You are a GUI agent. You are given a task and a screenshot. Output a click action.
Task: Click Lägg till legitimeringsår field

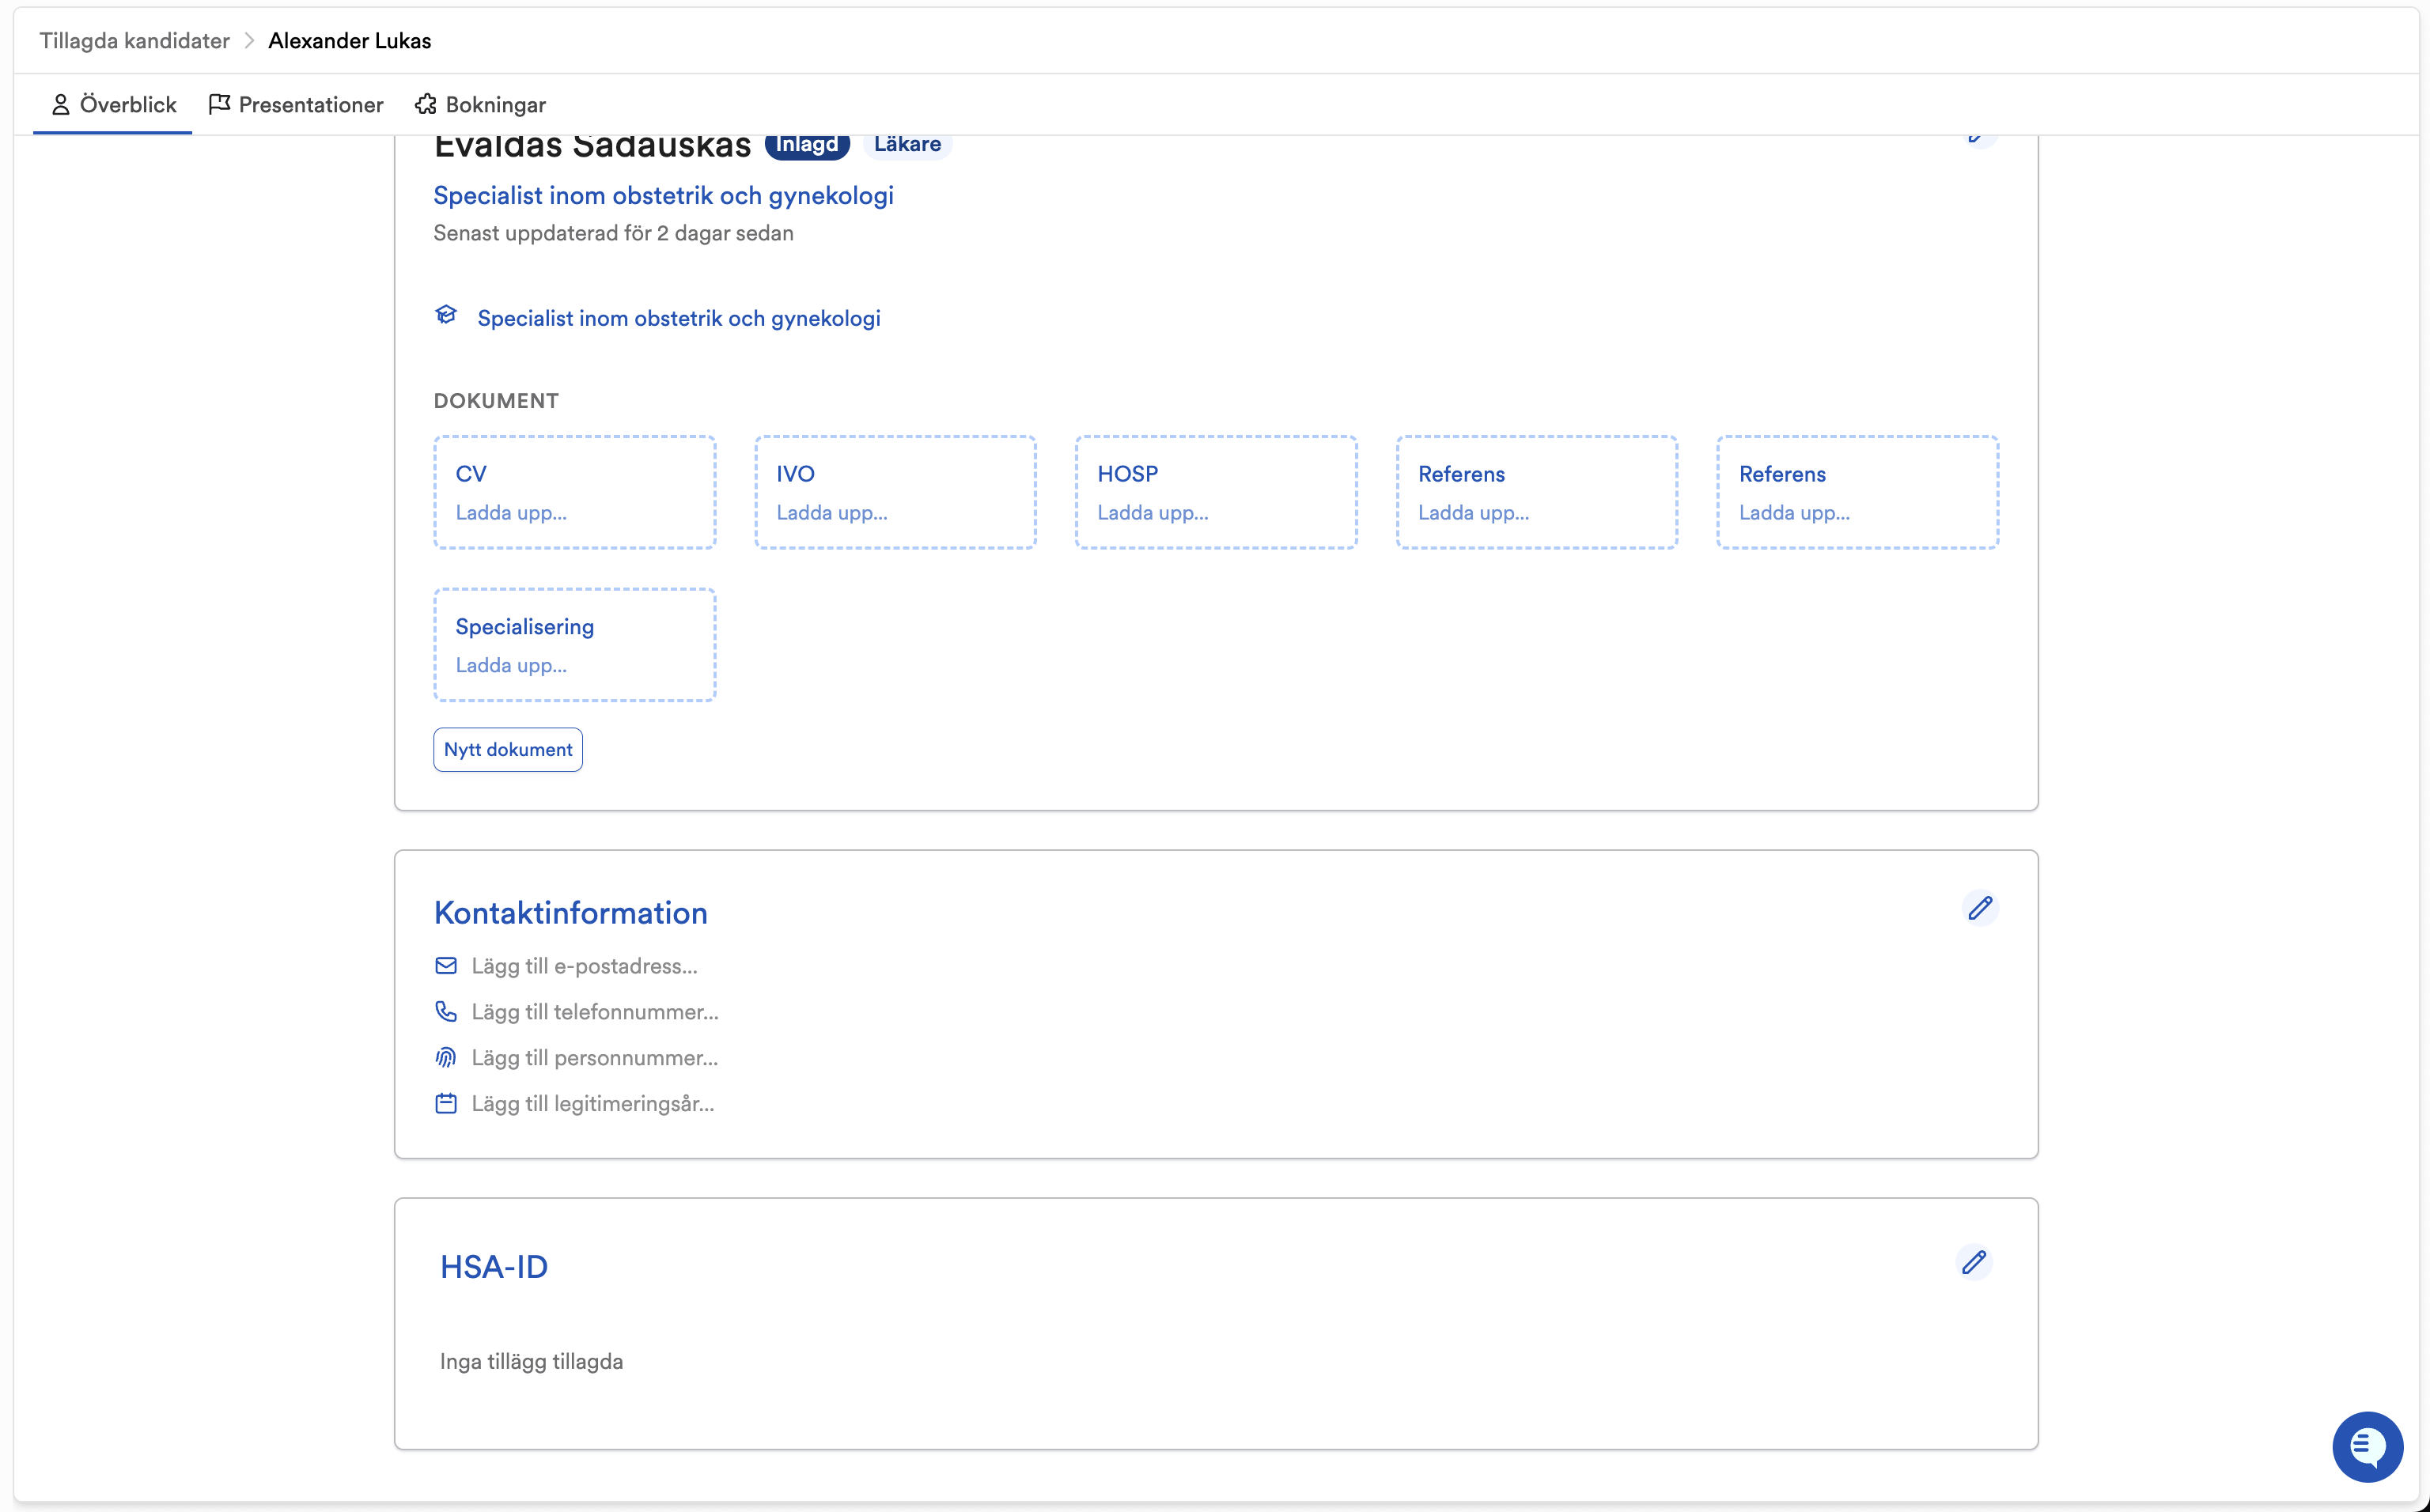tap(593, 1104)
